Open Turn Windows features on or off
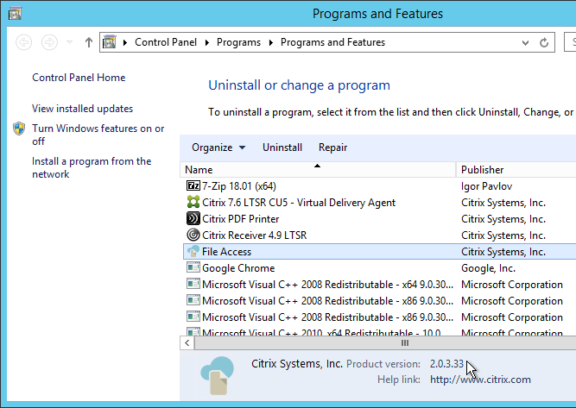576x408 pixels. pyautogui.click(x=98, y=135)
